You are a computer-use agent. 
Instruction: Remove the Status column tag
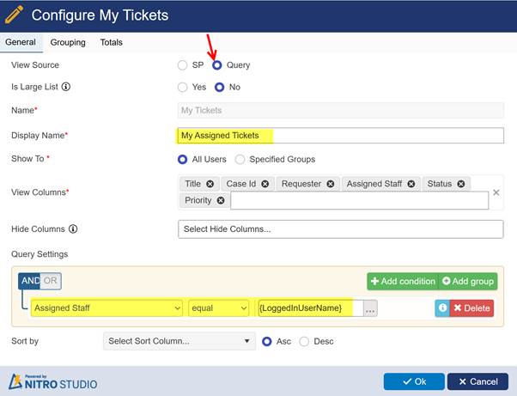point(461,184)
